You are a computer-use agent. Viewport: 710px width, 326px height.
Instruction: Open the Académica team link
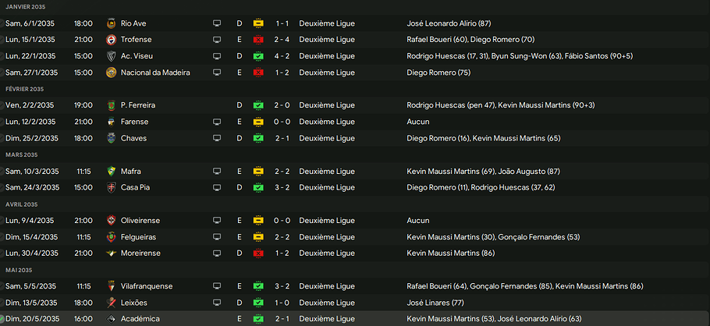coord(139,319)
